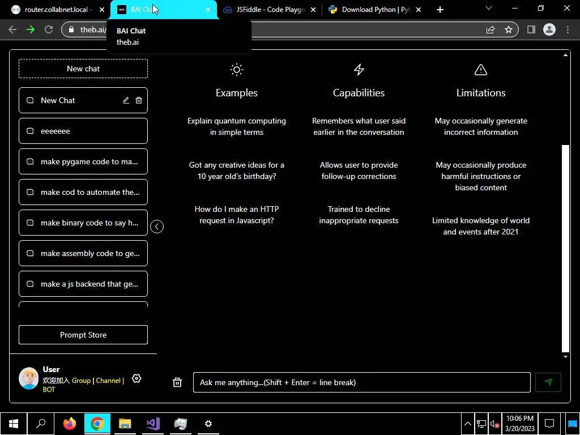Reload the page
The height and width of the screenshot is (435, 580).
[x=49, y=29]
